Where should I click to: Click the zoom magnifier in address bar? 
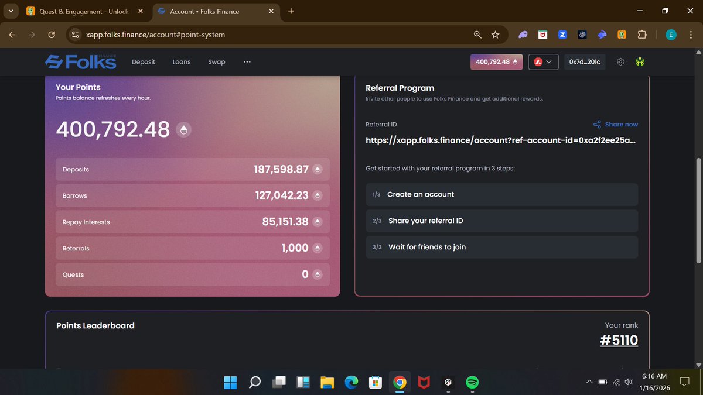[x=477, y=35]
